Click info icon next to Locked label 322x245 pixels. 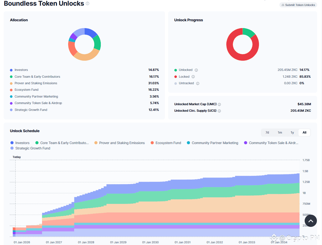tap(193, 77)
